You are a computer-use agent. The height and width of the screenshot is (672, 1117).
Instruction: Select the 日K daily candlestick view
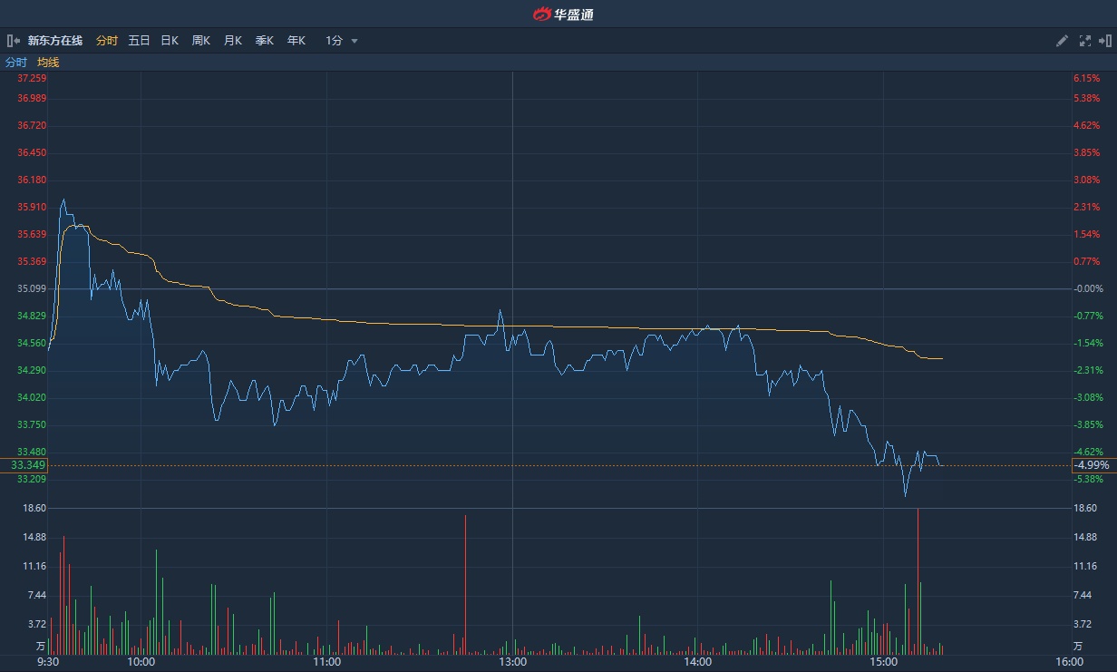point(170,41)
